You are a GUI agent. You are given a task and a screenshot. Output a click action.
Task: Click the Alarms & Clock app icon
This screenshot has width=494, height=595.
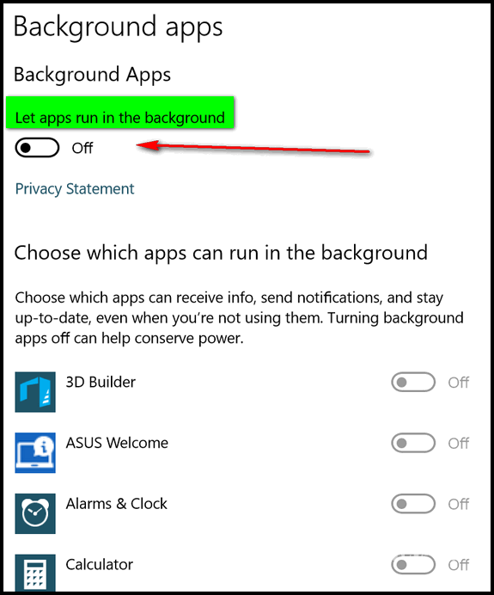coord(35,513)
